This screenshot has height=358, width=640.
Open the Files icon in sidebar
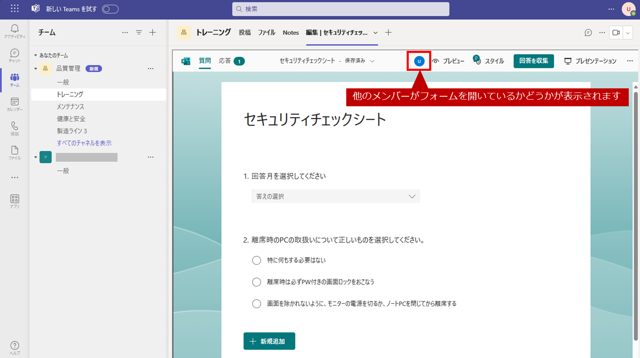pos(15,153)
